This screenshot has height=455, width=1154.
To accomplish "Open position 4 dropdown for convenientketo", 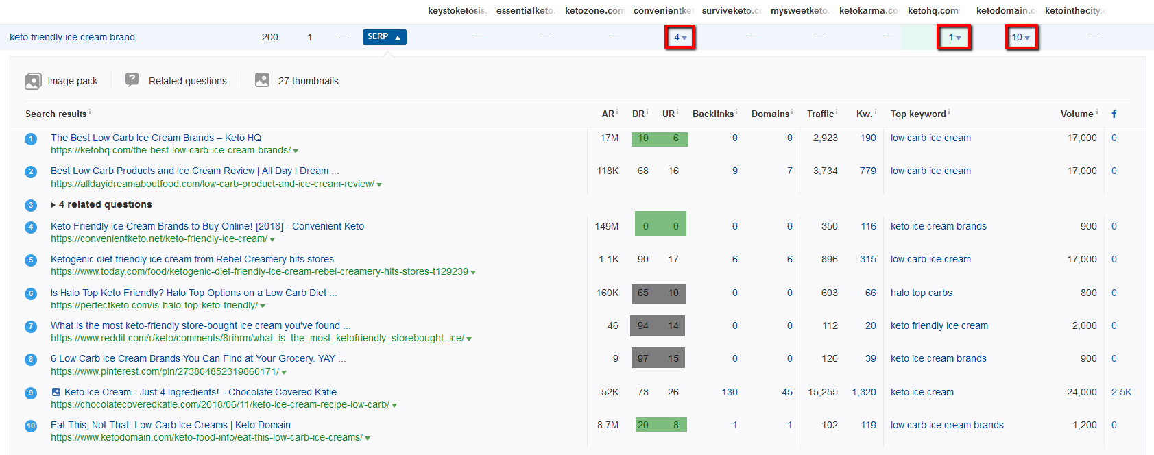I will [680, 37].
